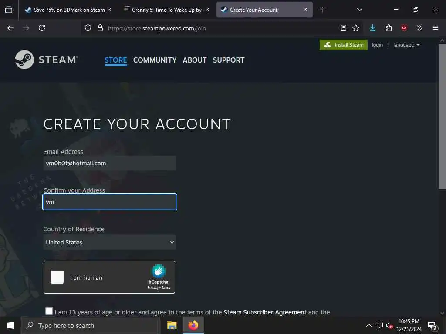446x334 pixels.
Task: Click the address bar URL
Action: (157, 28)
